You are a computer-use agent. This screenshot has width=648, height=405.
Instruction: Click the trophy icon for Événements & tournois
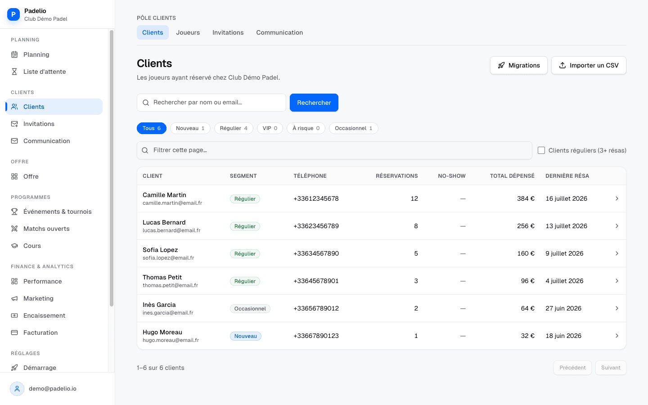[x=14, y=211]
